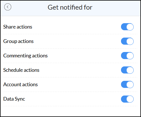Disable the Account actions toggle
141x117 pixels.
pyautogui.click(x=127, y=84)
